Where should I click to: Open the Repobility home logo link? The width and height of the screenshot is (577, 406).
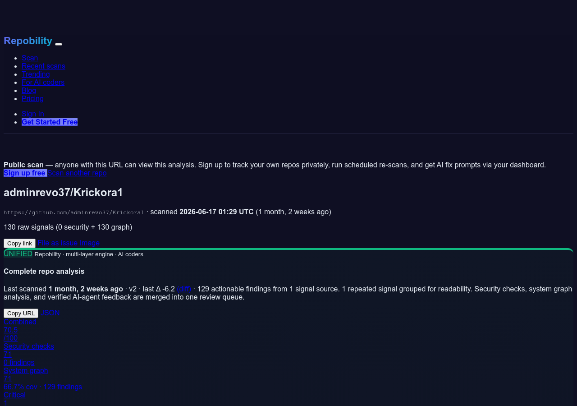(28, 41)
